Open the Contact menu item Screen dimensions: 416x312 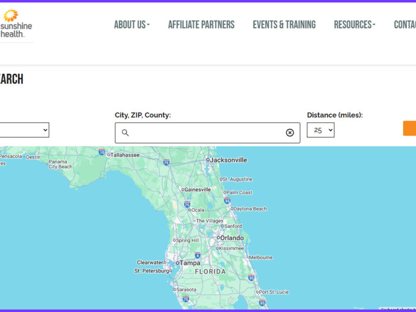click(405, 24)
